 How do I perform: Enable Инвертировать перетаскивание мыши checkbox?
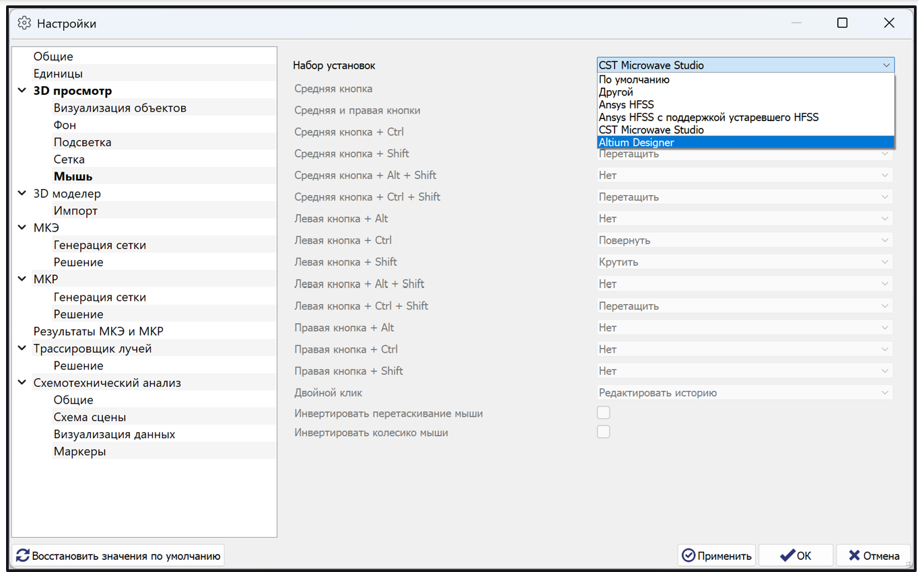tap(604, 413)
